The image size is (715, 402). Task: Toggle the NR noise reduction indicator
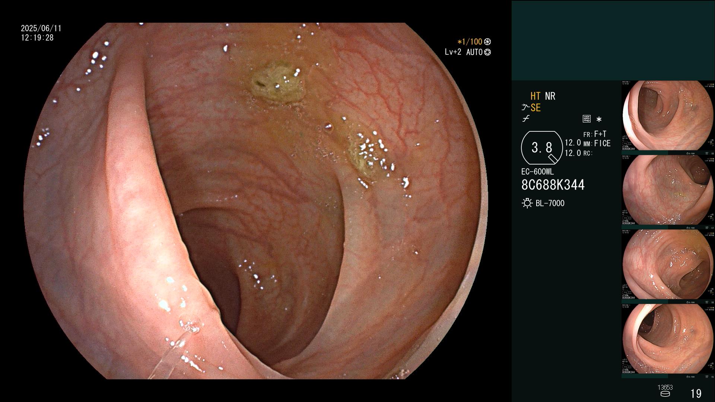point(550,96)
